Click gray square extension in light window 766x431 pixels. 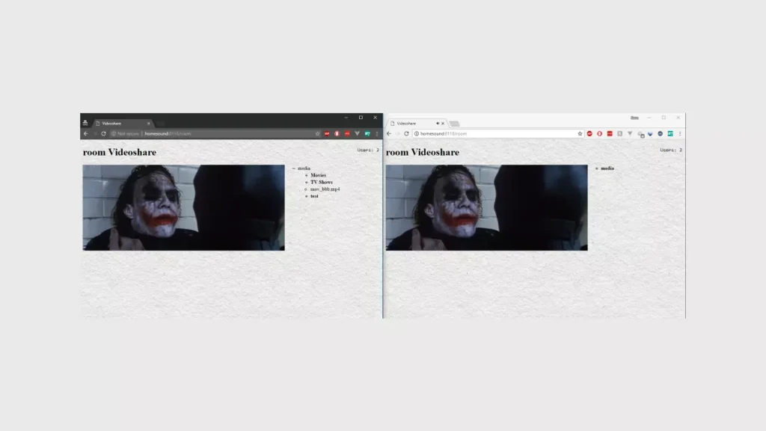click(619, 133)
